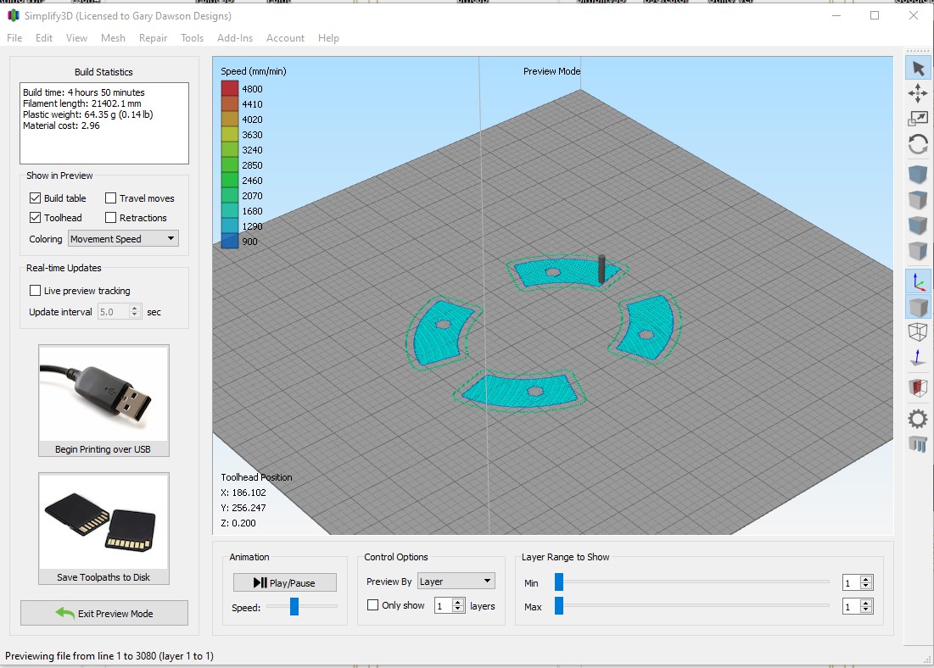The width and height of the screenshot is (934, 668).
Task: Click the toolhead marker on the build plate
Action: coord(601,269)
